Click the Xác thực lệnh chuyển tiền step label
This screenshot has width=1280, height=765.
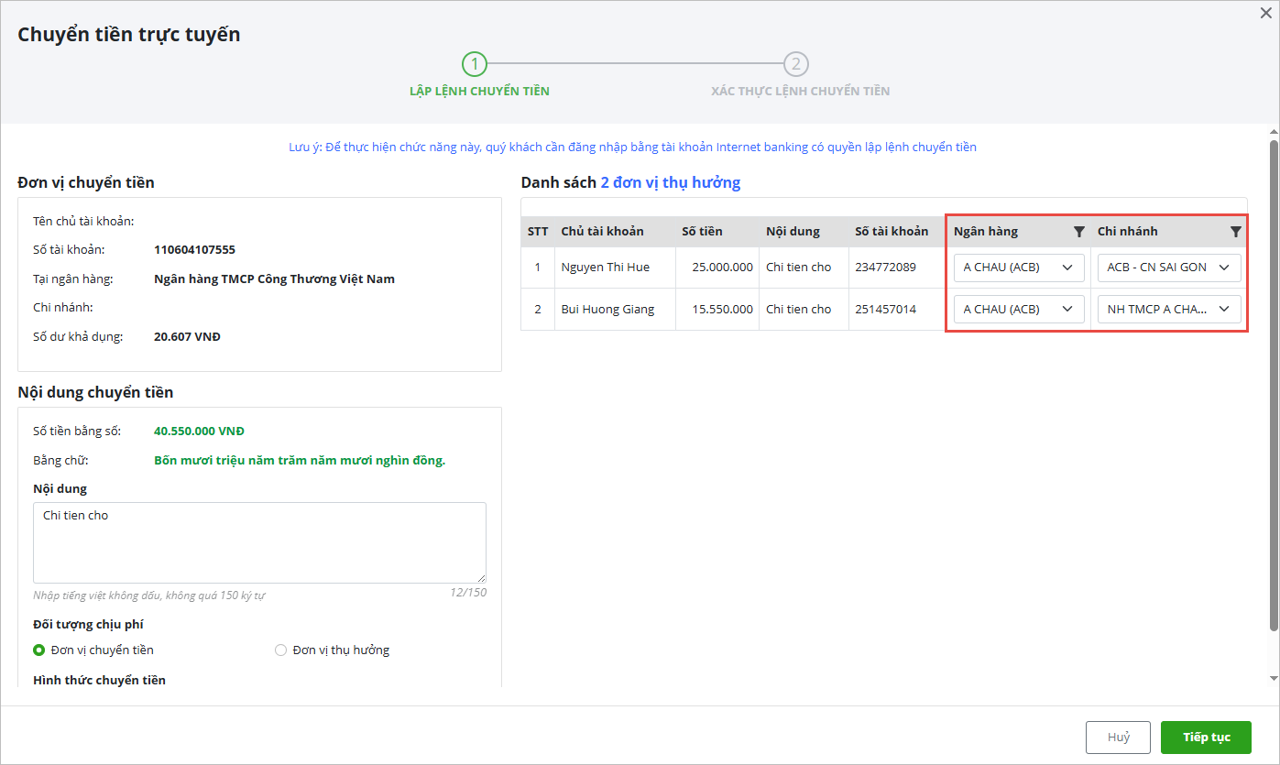(x=800, y=92)
